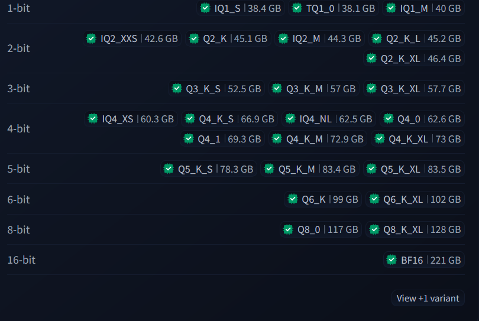Select the IQ4_NL 62.5 GB variant
Image resolution: width=479 pixels, height=321 pixels.
click(329, 118)
